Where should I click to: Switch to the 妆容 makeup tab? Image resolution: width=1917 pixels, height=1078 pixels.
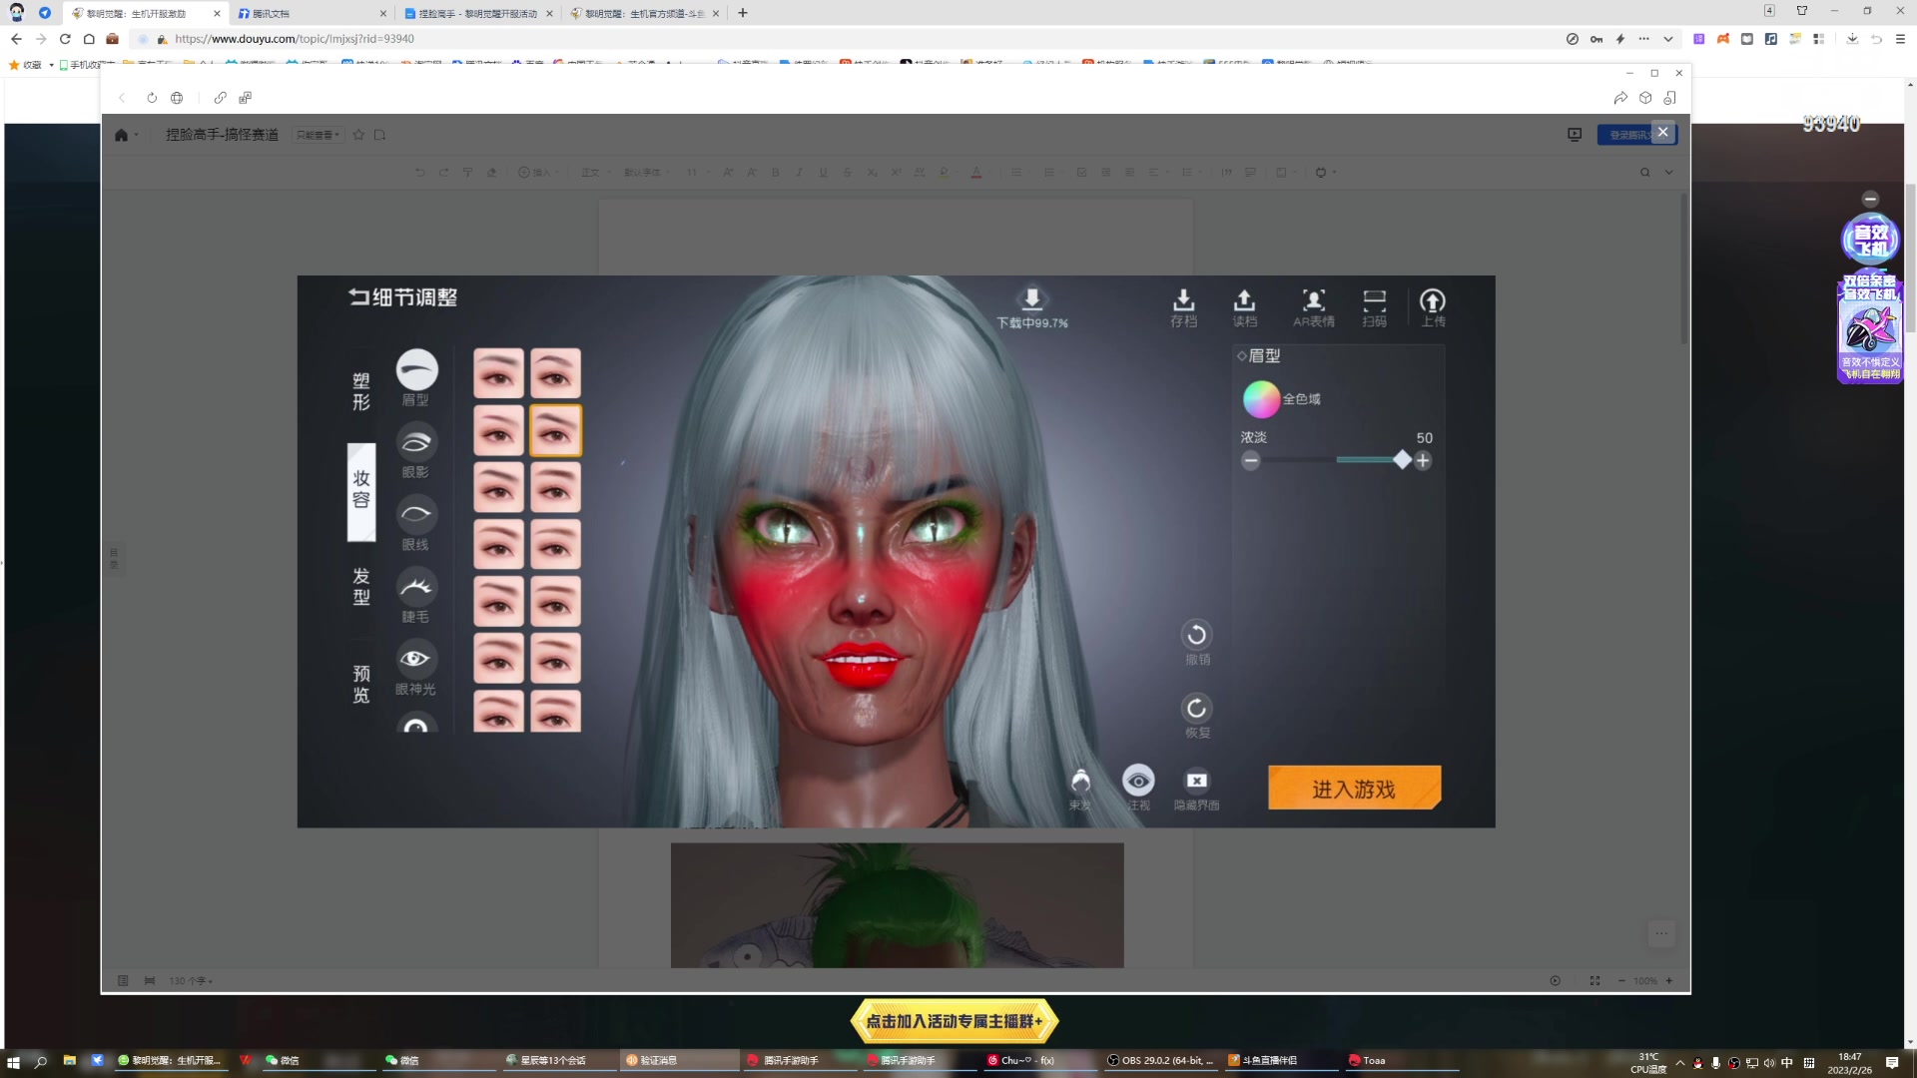coord(361,490)
